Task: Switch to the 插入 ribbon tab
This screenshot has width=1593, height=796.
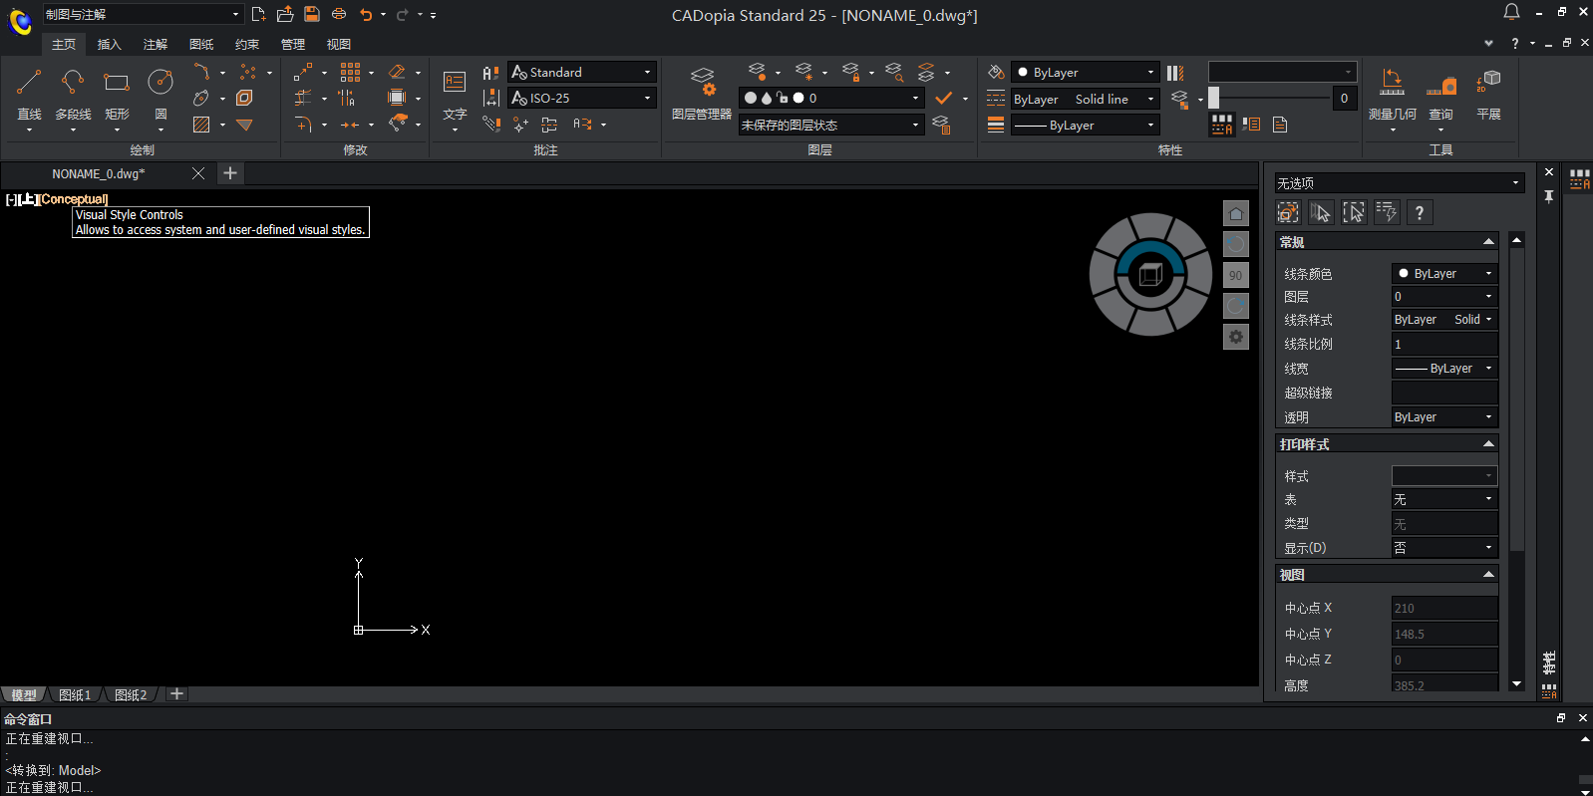Action: click(x=109, y=45)
